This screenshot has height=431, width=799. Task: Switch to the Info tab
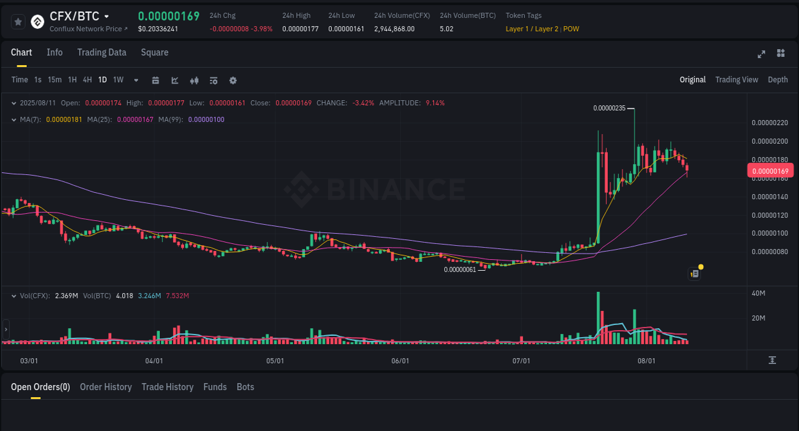point(54,52)
